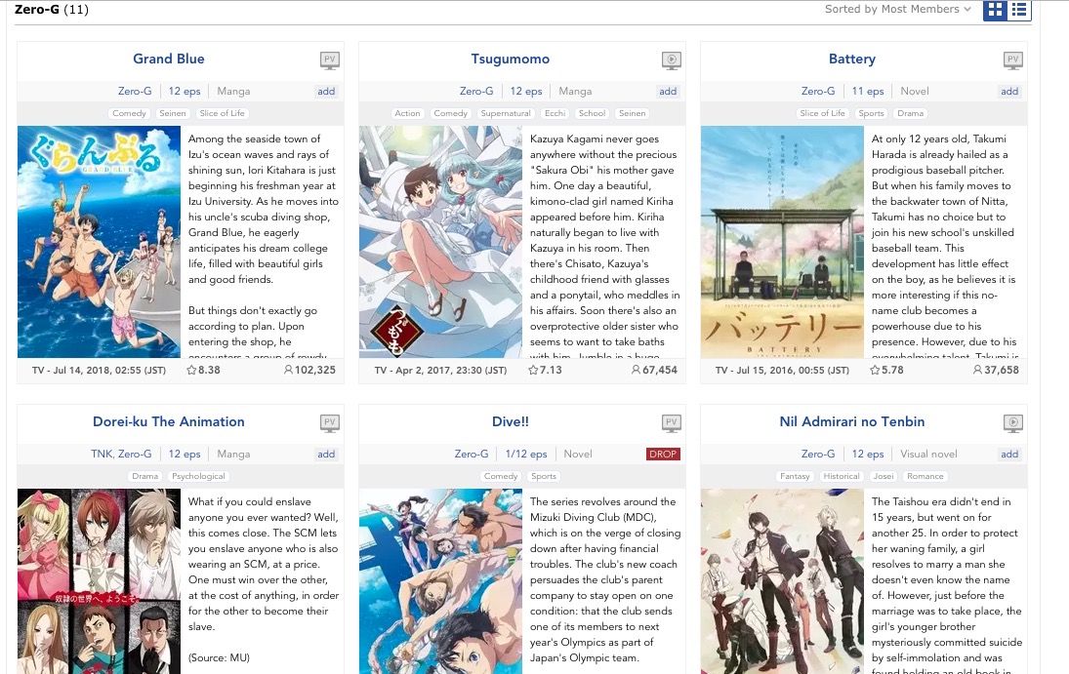Viewport: 1069px width, 674px height.
Task: Open the Grand Blue PV video icon
Action: 330,59
